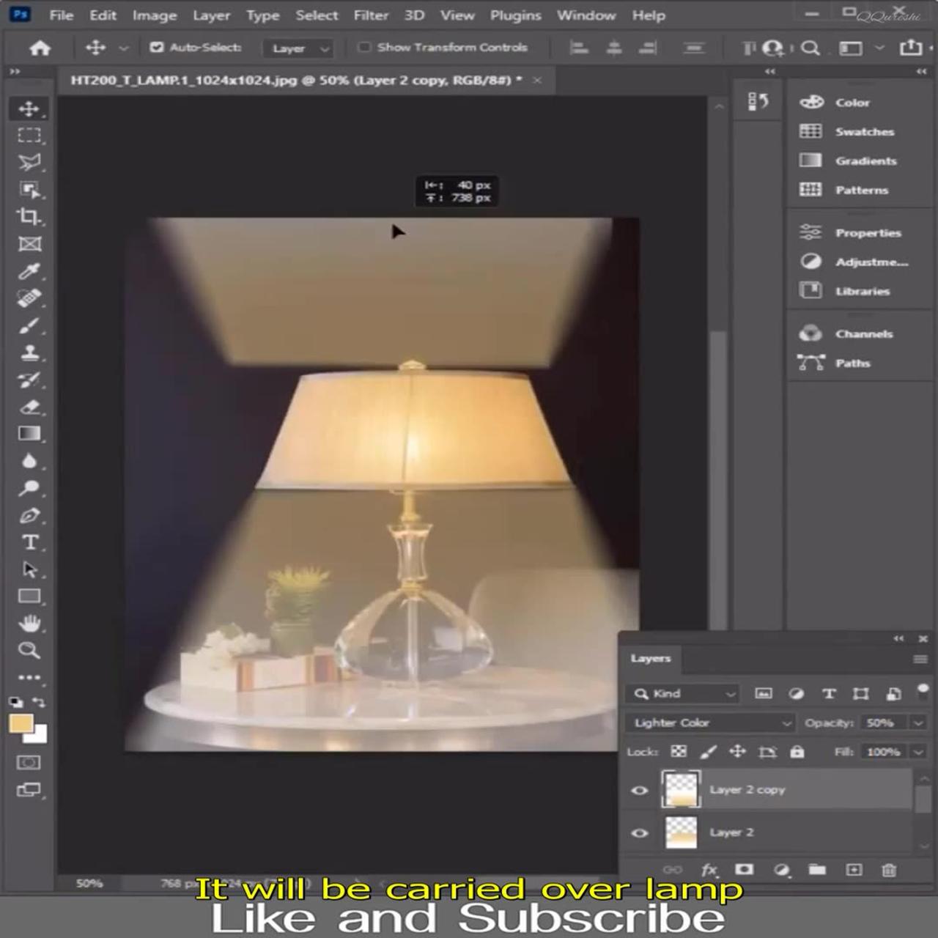Open the History panel icon

pyautogui.click(x=758, y=102)
